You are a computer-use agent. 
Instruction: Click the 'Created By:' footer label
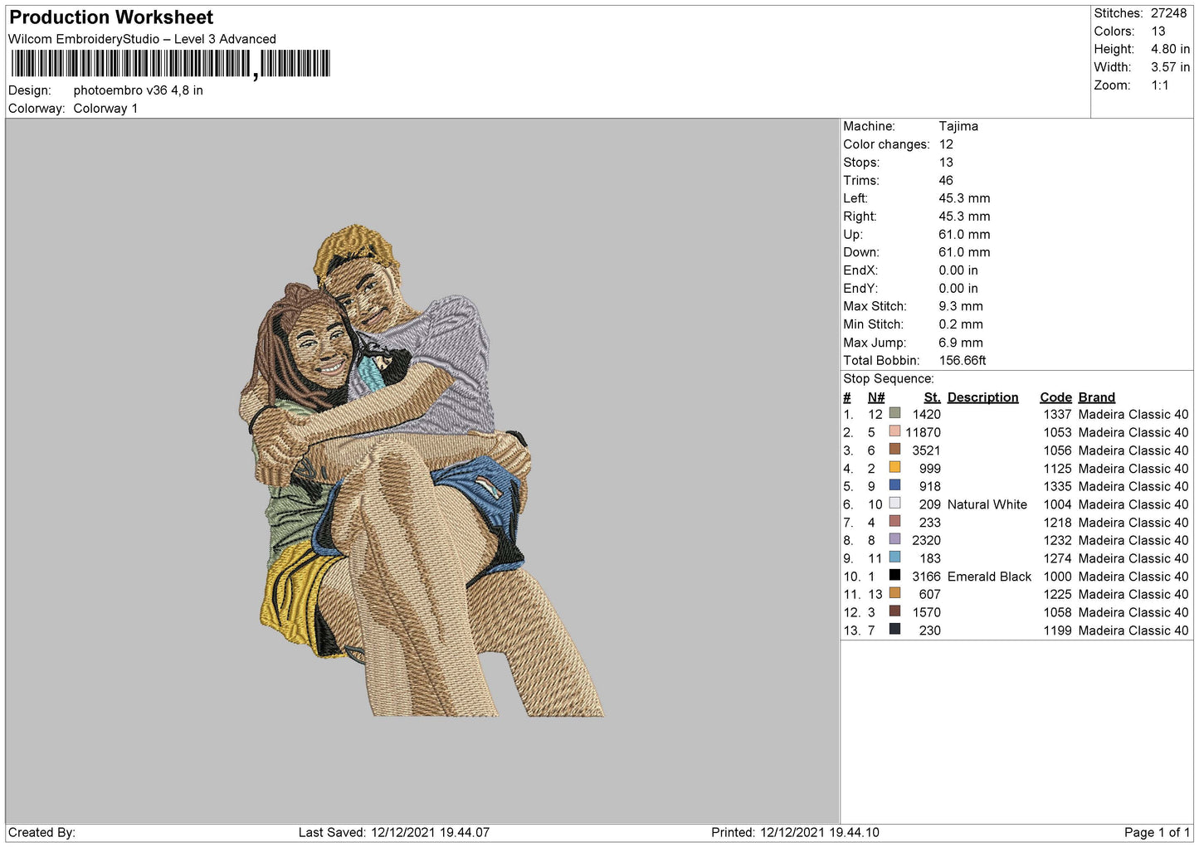coord(41,832)
